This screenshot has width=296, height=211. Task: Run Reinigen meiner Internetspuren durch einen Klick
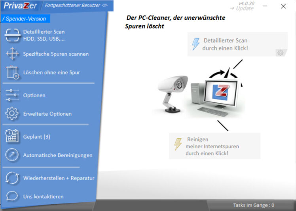[x=213, y=146]
